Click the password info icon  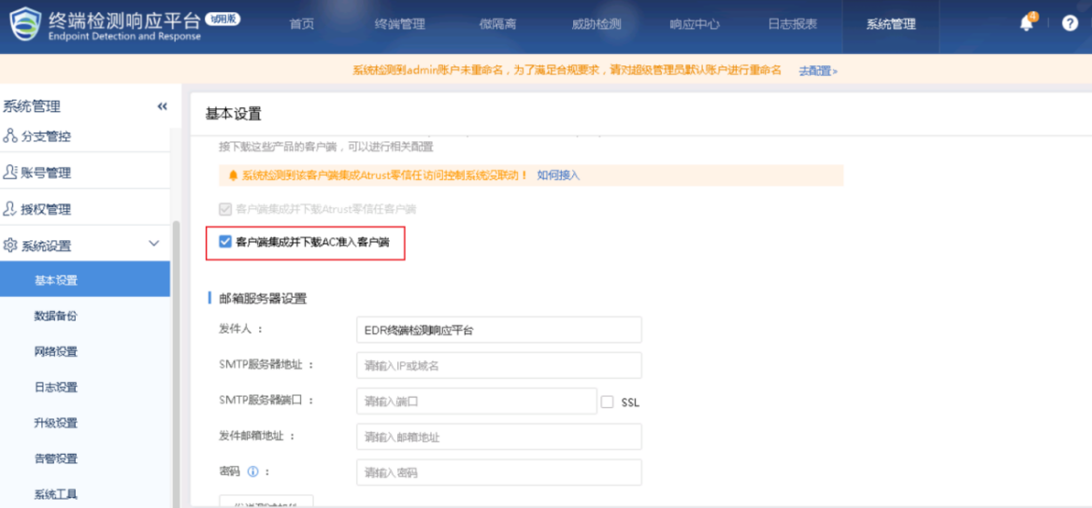pos(252,473)
